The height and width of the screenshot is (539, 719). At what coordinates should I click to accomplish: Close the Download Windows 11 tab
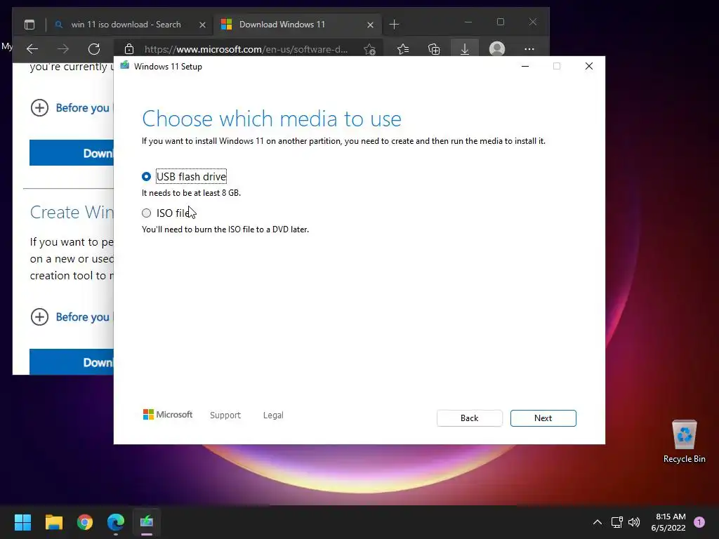371,25
